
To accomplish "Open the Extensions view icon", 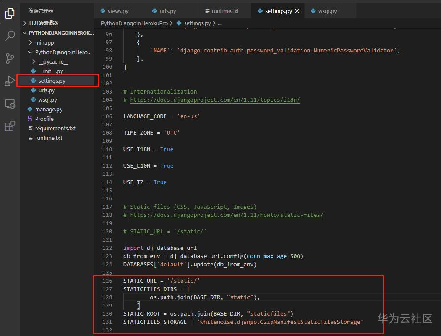I will coord(10,126).
